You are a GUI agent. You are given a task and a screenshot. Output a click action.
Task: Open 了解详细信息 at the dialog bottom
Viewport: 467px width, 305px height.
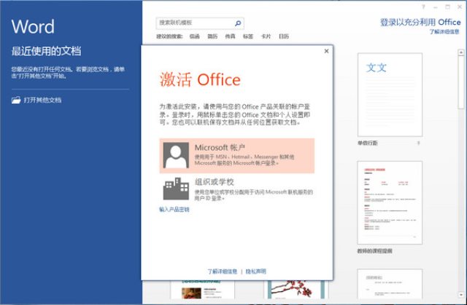point(222,271)
